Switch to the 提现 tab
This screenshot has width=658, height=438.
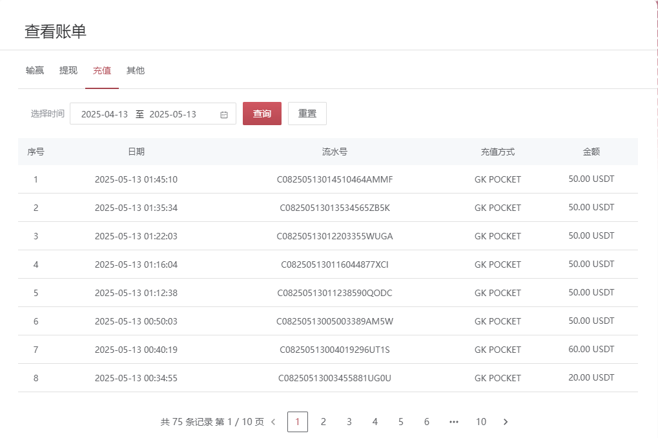pyautogui.click(x=68, y=70)
